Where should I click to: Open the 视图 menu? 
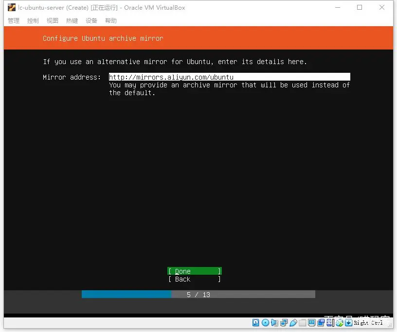coord(53,20)
